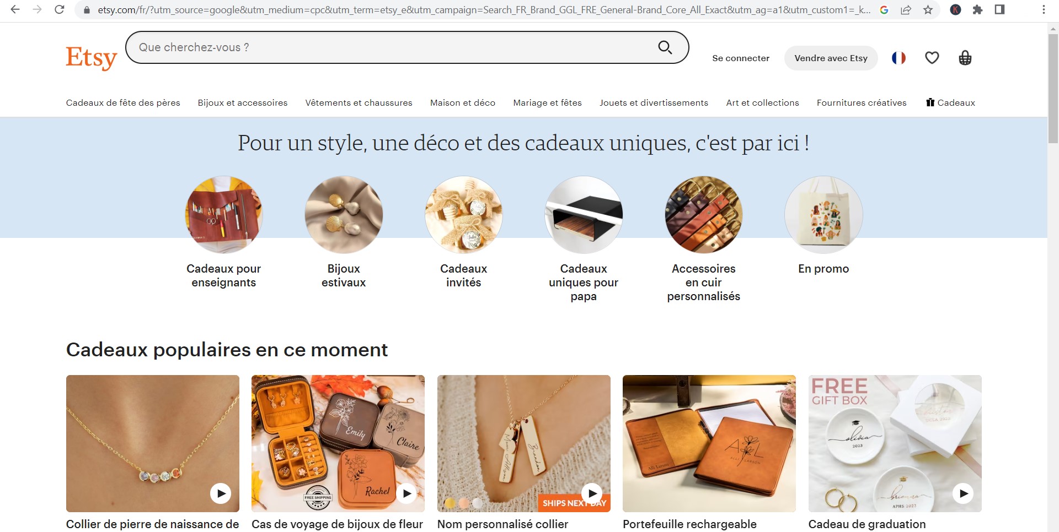Open Bijoux et accessoires menu
This screenshot has width=1059, height=532.
[x=243, y=103]
